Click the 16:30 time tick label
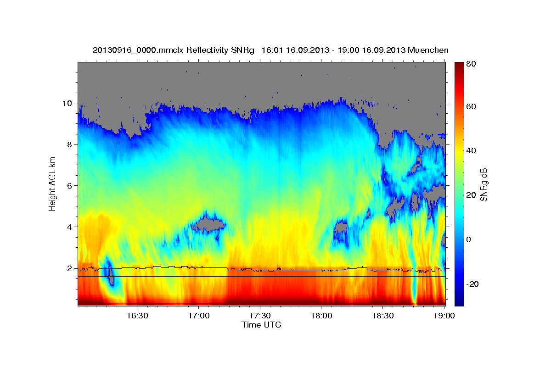This screenshot has width=551, height=367. pos(137,316)
